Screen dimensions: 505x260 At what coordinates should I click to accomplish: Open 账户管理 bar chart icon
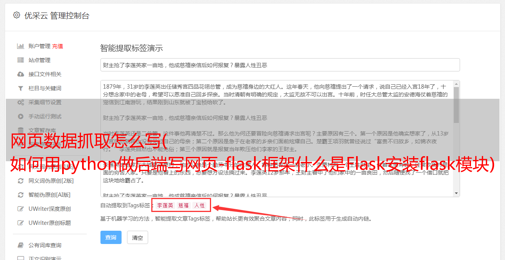pyautogui.click(x=21, y=46)
